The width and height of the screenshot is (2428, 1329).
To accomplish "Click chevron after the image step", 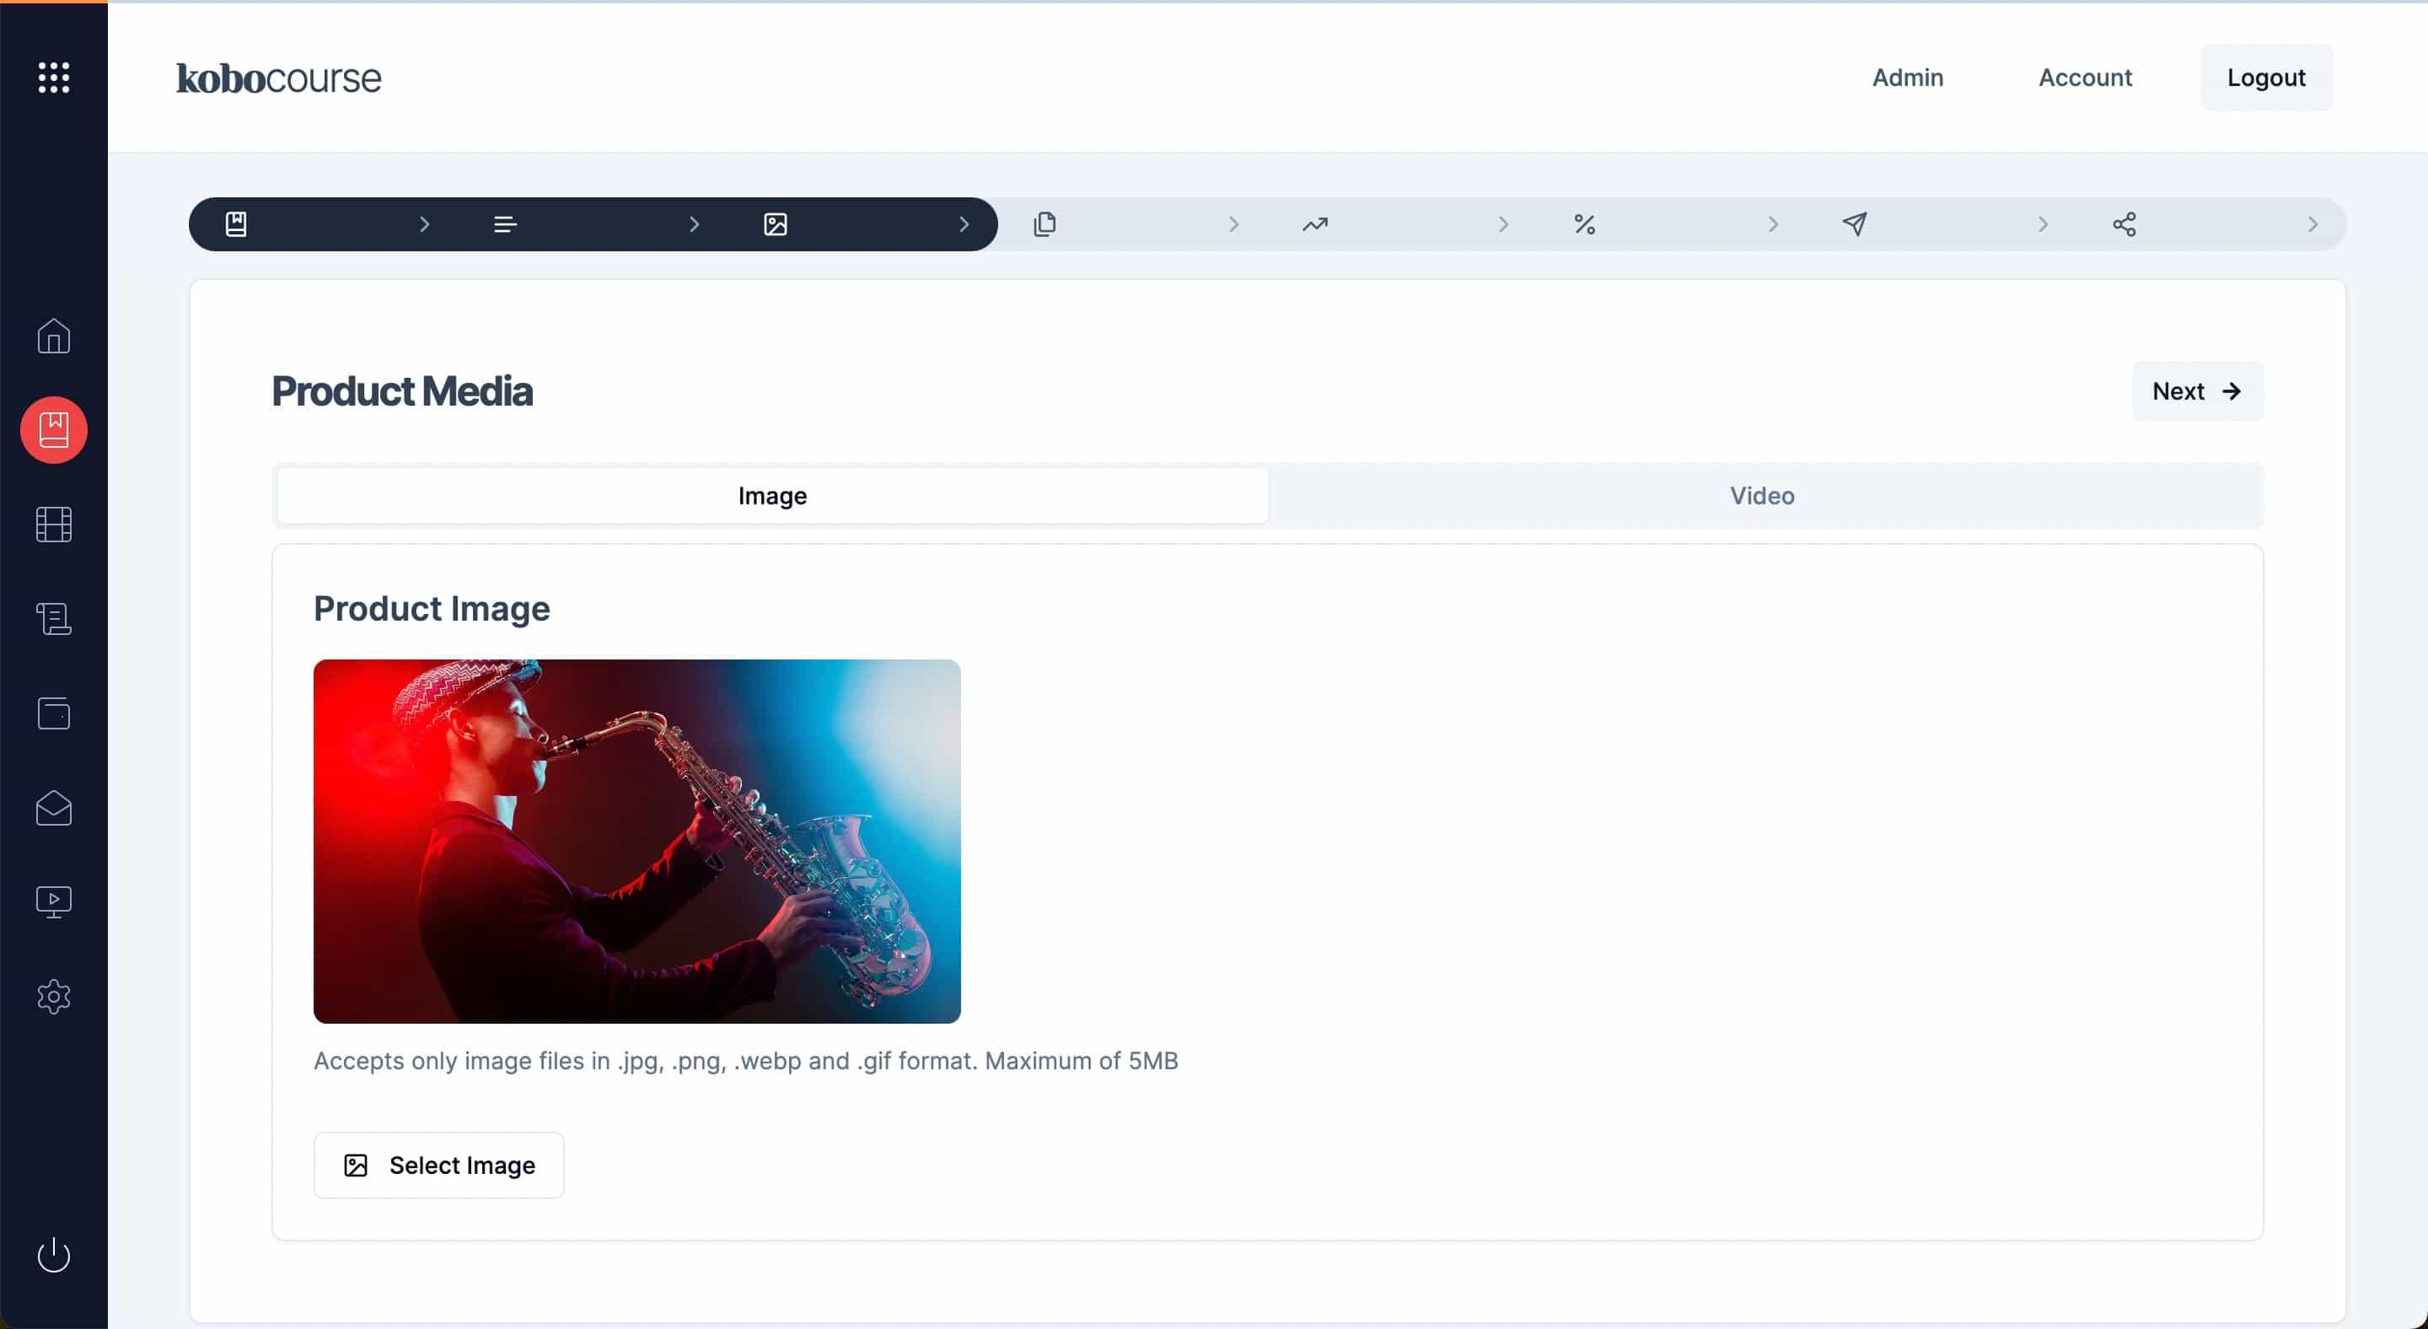I will 964,224.
